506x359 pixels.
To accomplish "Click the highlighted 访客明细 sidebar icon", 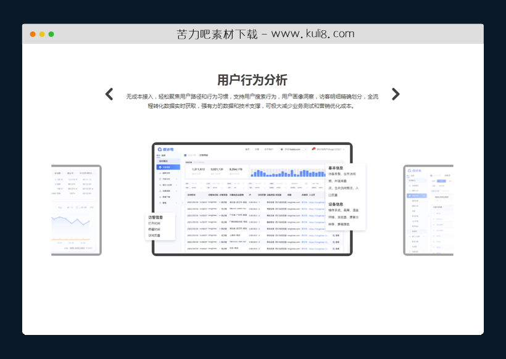I will [161, 167].
